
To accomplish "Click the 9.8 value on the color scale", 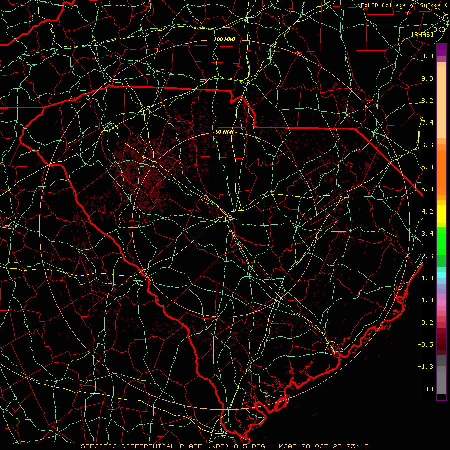I will point(427,56).
